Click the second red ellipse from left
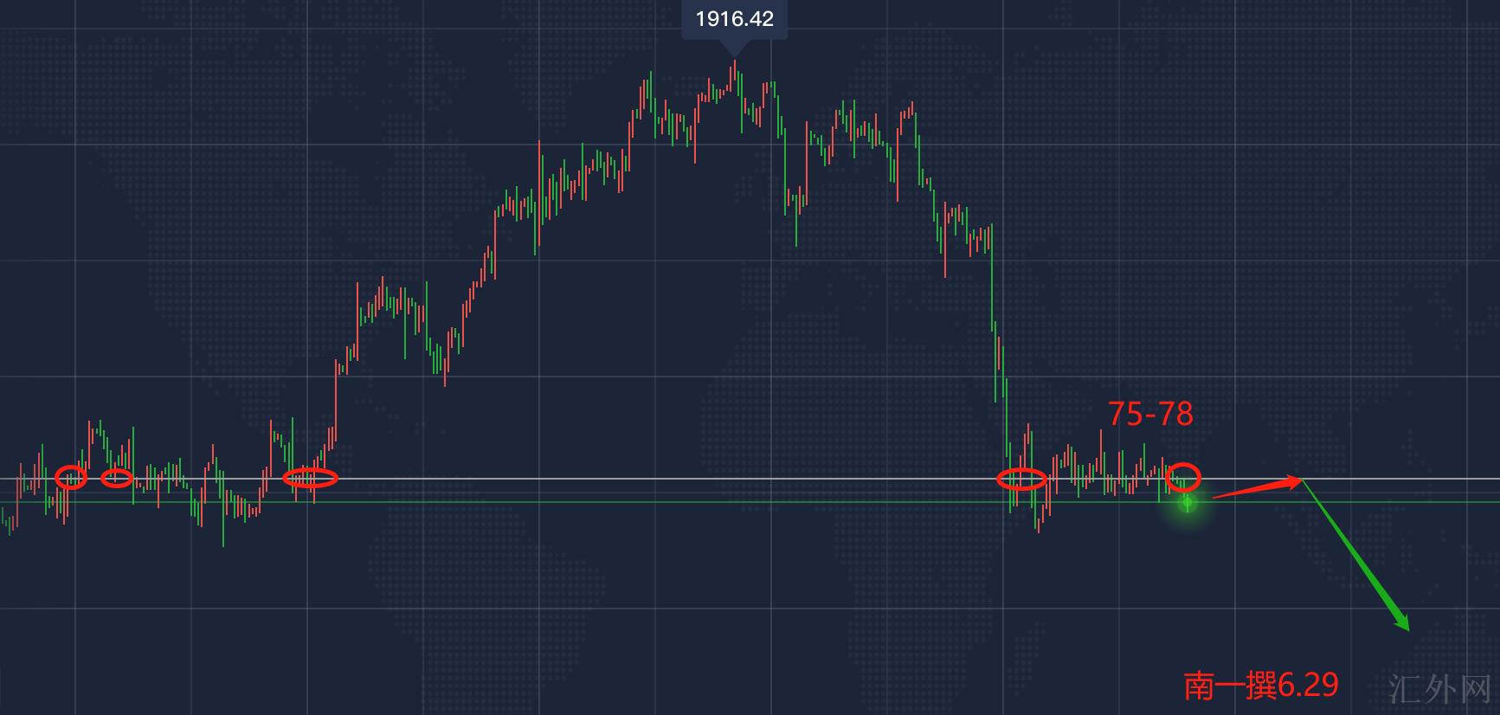This screenshot has width=1500, height=715. (117, 477)
